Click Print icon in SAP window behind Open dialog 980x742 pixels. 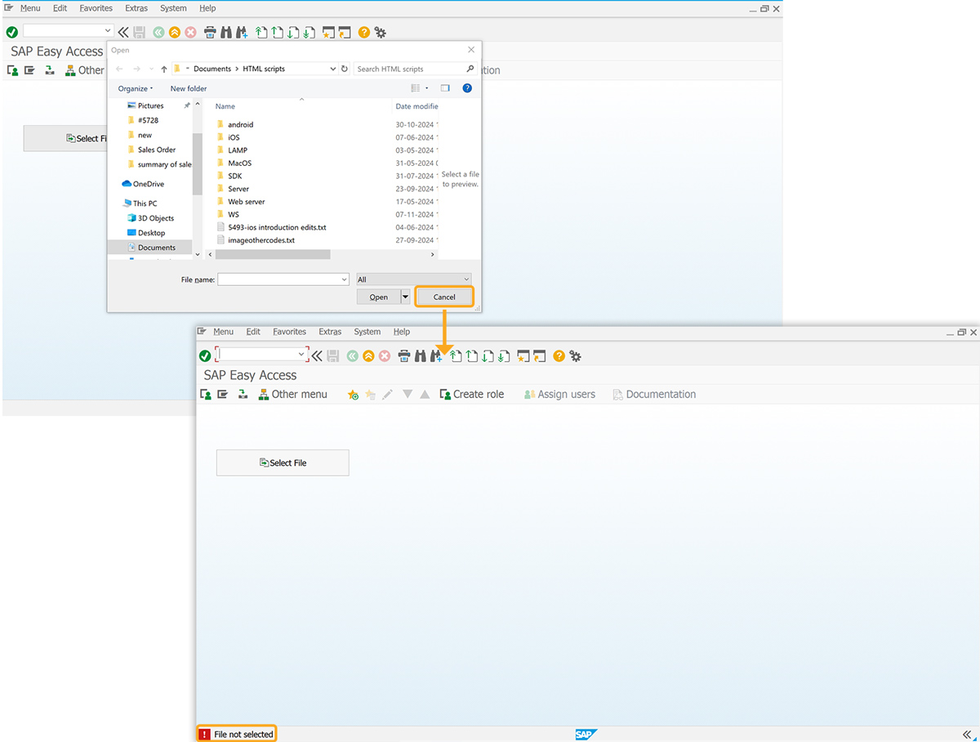pos(210,33)
